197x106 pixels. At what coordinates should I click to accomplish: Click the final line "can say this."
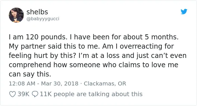tap(30, 74)
